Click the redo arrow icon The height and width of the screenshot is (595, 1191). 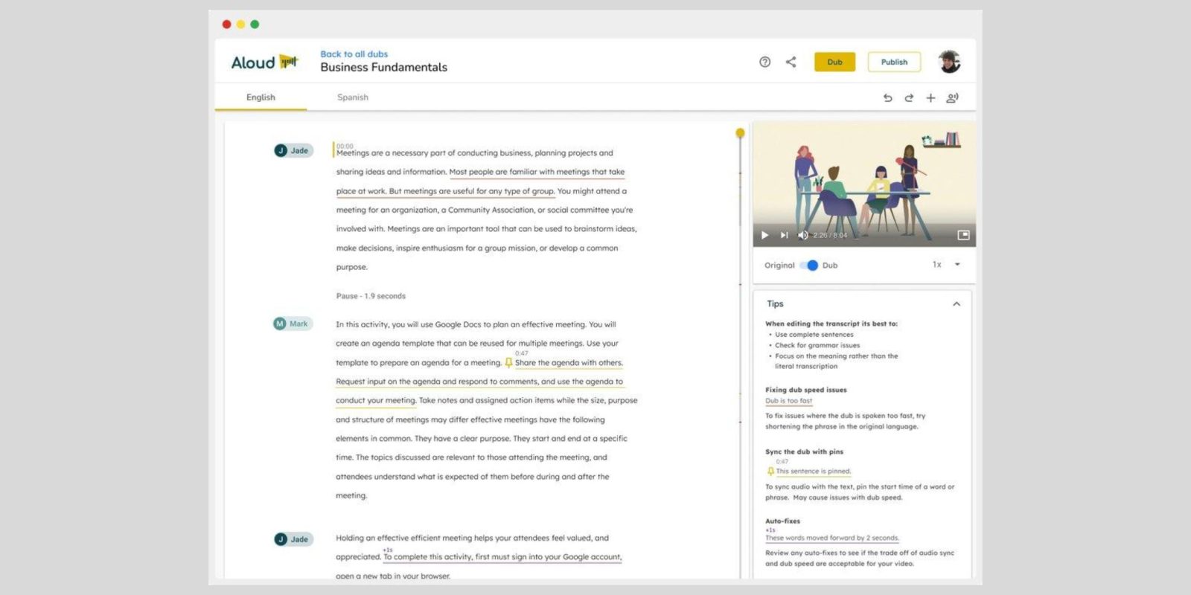[x=909, y=98]
